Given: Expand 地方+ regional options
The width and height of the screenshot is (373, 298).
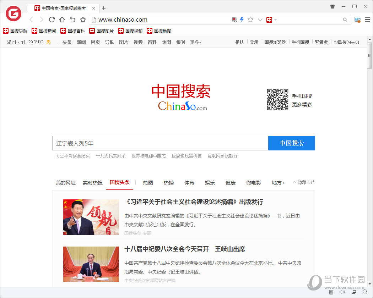Looking at the screenshot, I should 278,183.
